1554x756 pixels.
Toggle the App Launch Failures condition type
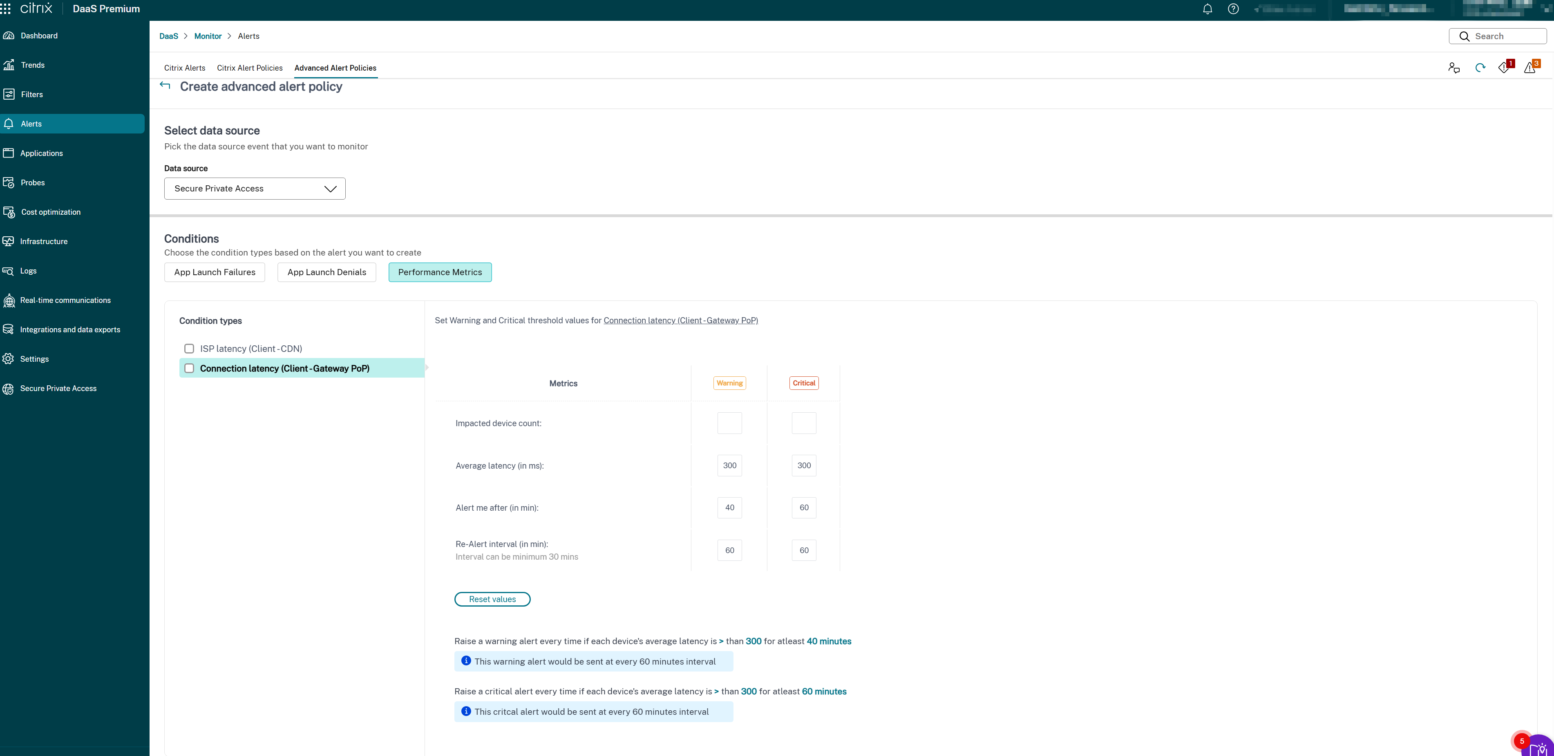click(214, 272)
